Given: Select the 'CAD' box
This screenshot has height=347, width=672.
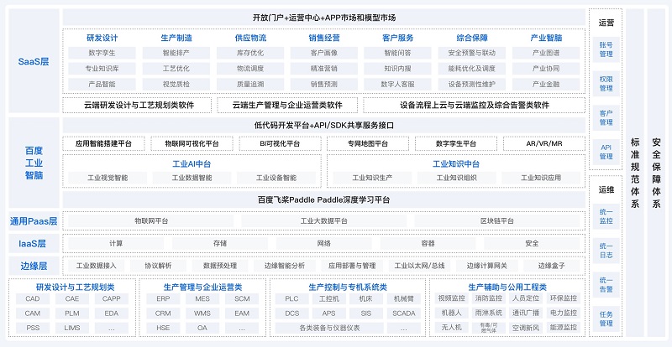Looking at the screenshot, I should click(x=33, y=299).
